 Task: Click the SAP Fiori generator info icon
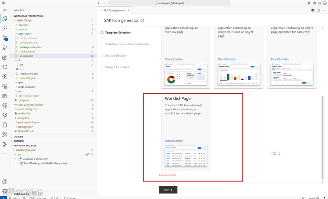click(142, 20)
